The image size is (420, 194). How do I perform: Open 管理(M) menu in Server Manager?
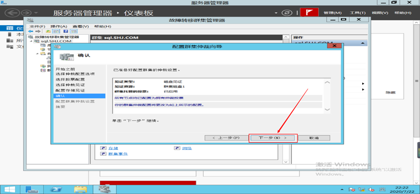coord(333,13)
